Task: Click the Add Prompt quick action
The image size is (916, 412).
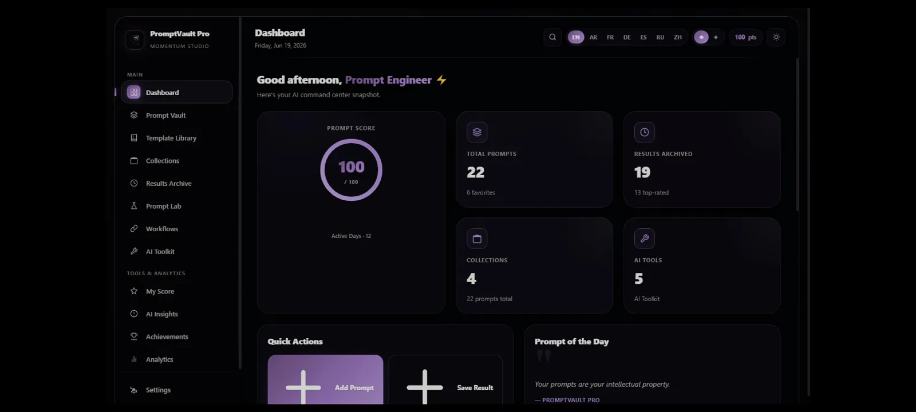Action: 325,380
